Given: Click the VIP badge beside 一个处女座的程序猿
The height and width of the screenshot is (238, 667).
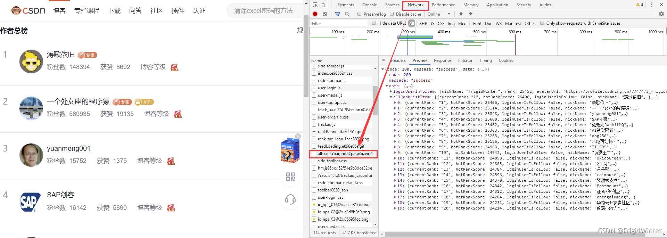Looking at the screenshot, I should (x=144, y=102).
